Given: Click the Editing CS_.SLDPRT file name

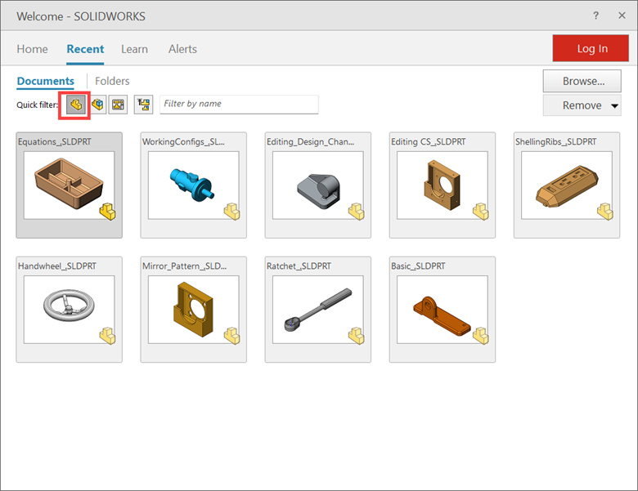Looking at the screenshot, I should point(428,142).
